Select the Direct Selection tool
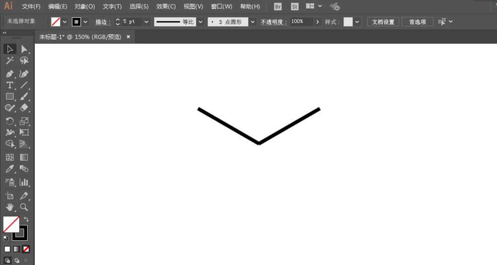Image resolution: width=497 pixels, height=265 pixels. pos(24,49)
